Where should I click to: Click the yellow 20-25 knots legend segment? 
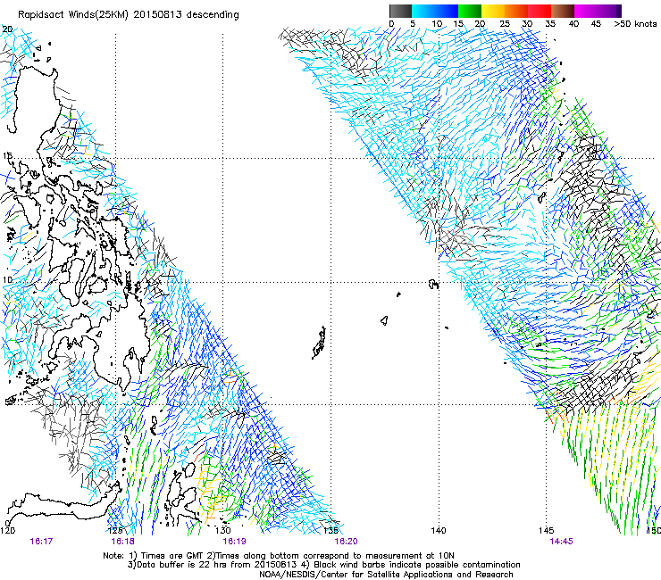(493, 11)
